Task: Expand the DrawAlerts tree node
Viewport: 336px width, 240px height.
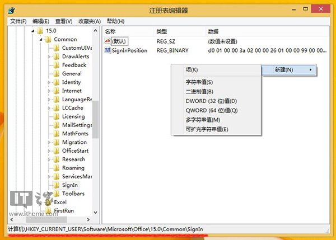Action: 49,57
